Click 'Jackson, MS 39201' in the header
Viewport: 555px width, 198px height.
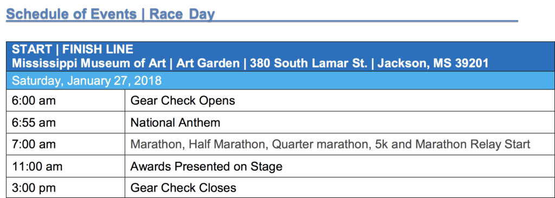pos(433,64)
